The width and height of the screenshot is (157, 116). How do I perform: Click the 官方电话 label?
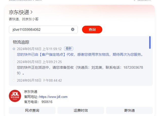click(x=31, y=102)
